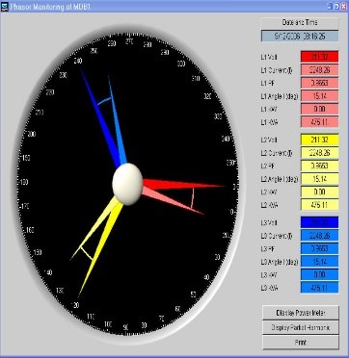Click the Display Power Meter button
The image size is (349, 358).
point(301,313)
